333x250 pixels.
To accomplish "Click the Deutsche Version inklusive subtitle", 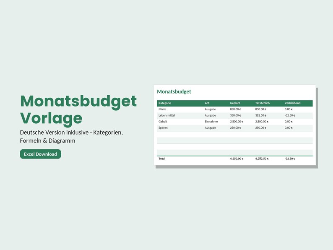I will (x=71, y=136).
